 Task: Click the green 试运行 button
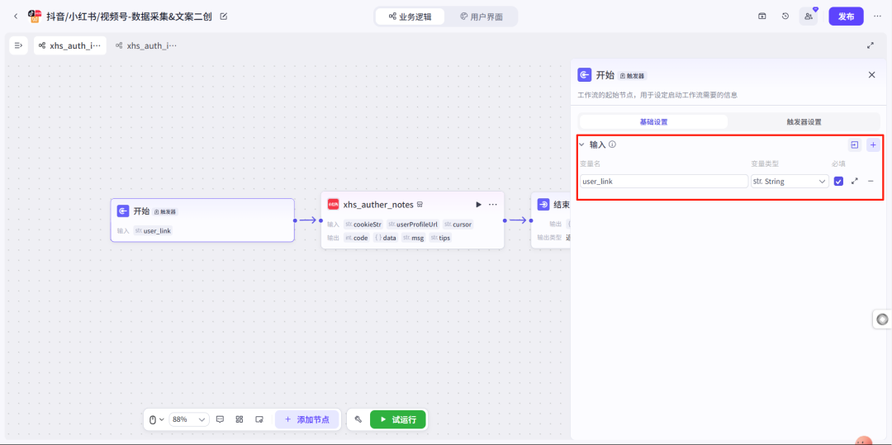(x=397, y=419)
